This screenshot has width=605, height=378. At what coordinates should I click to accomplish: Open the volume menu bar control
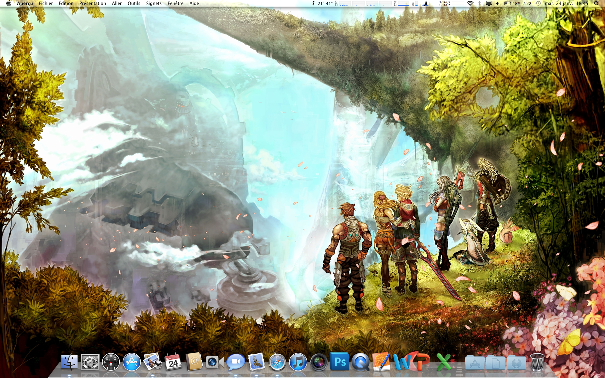coord(497,3)
